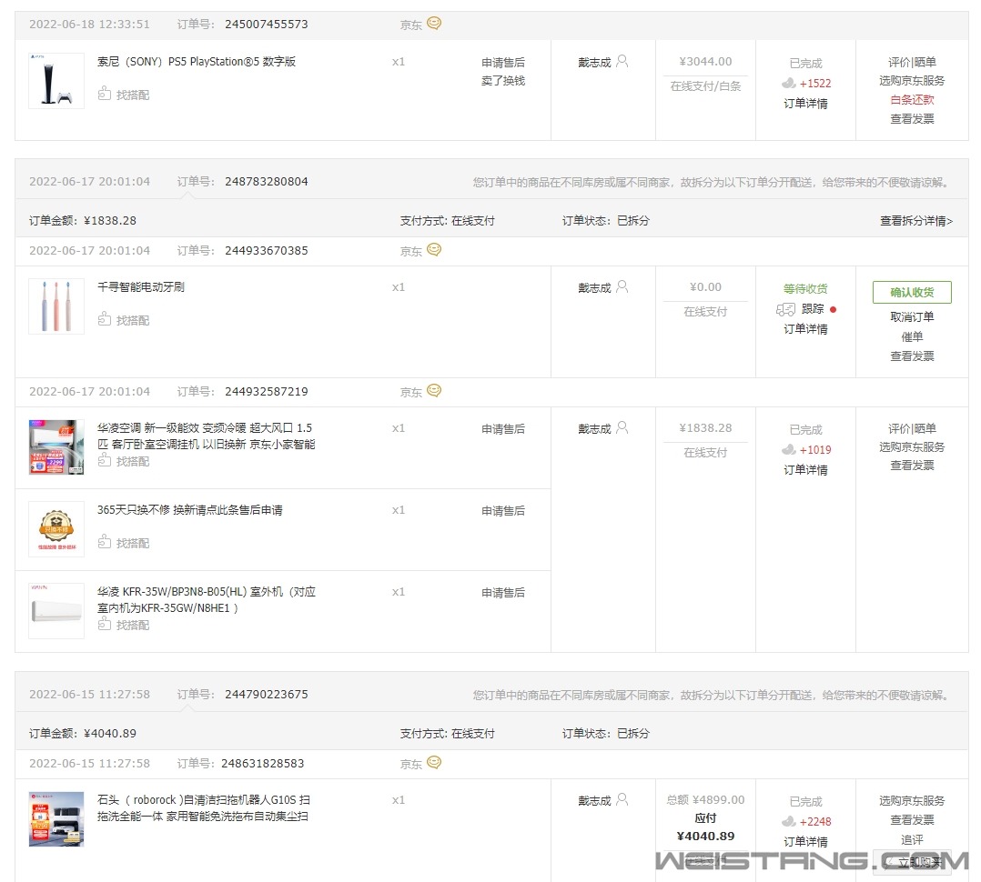Click 选购京东服务 for the 华凌空调 order
The image size is (981, 882).
(x=912, y=447)
